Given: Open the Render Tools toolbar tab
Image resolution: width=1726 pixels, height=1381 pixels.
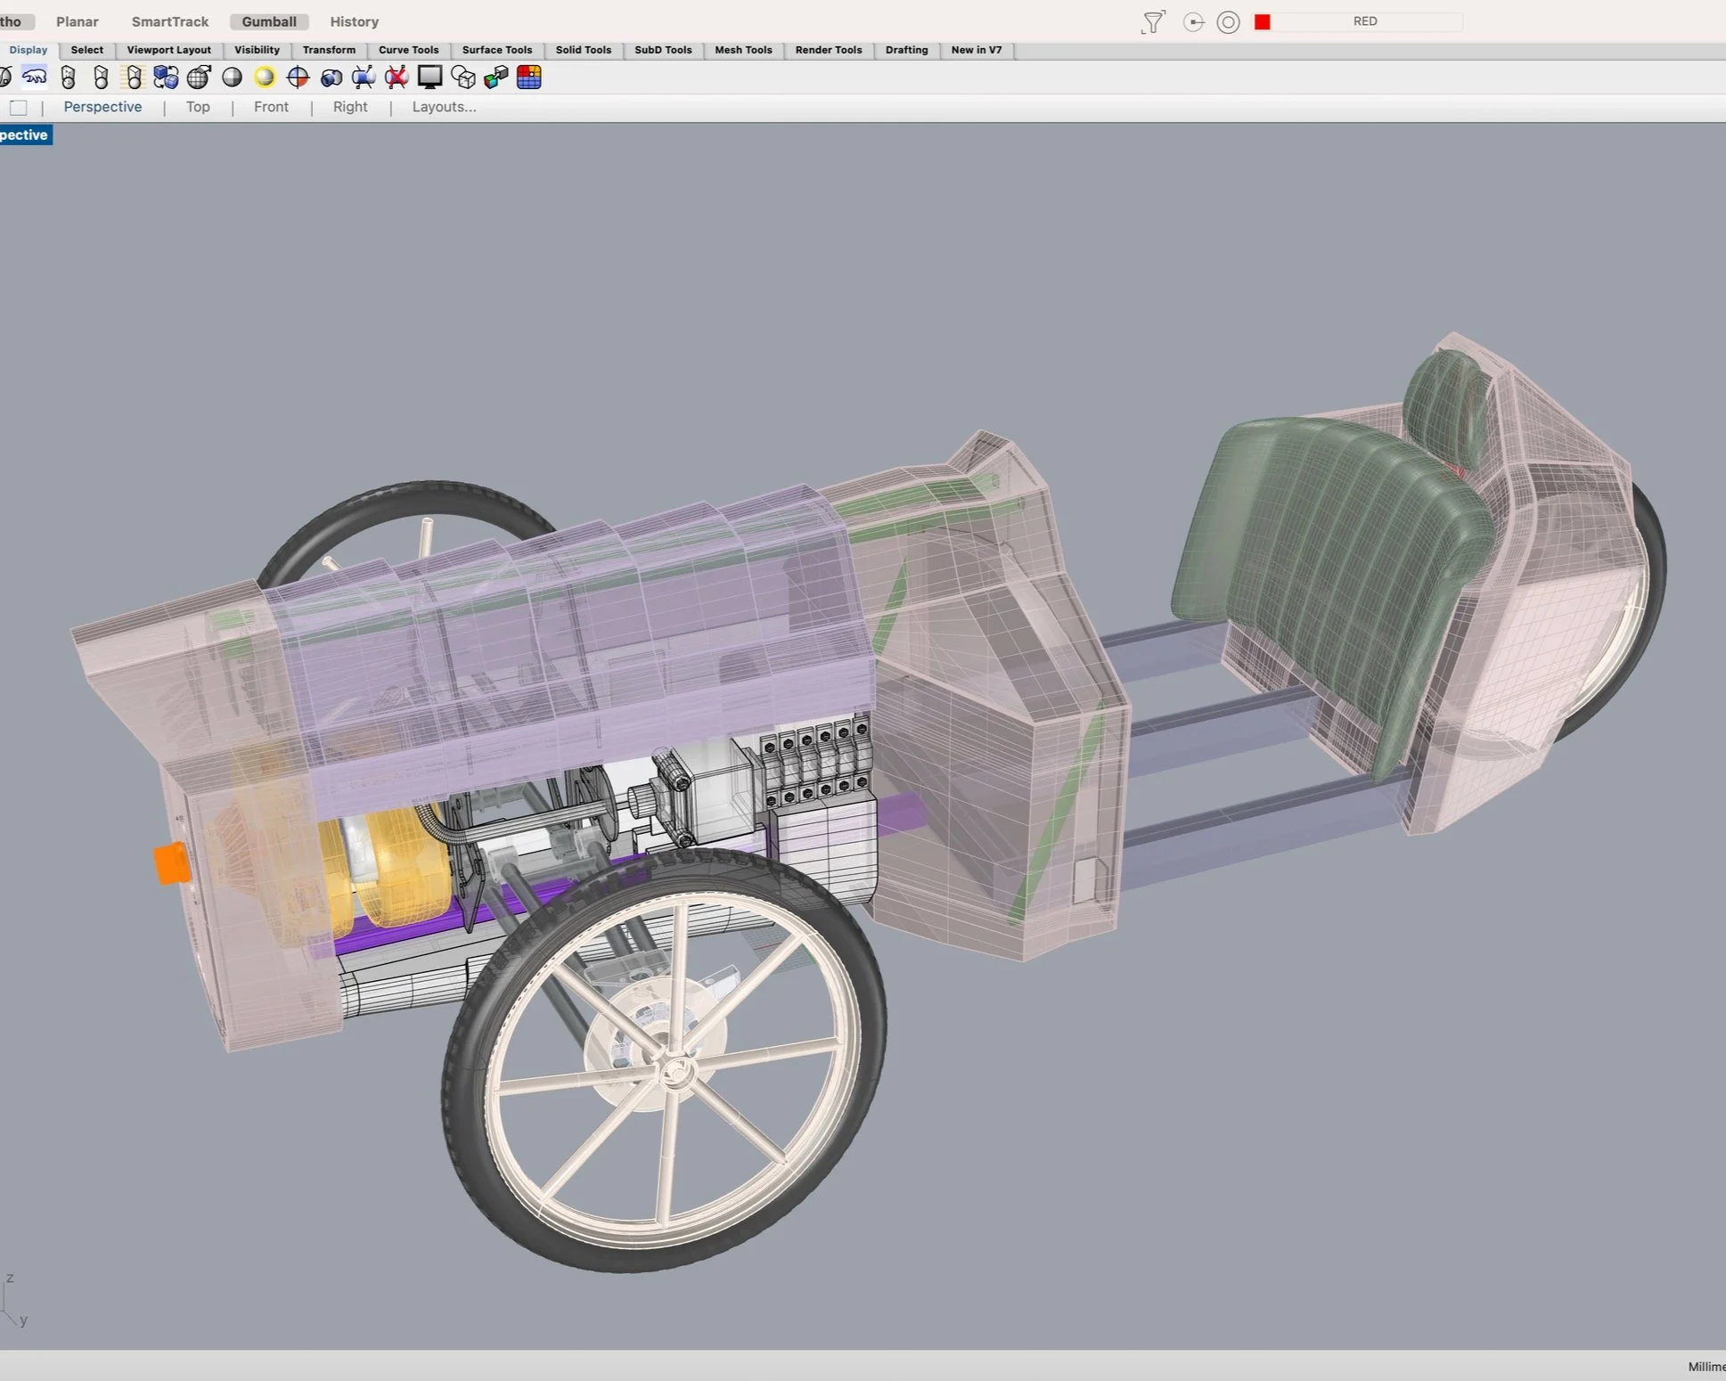Looking at the screenshot, I should coord(829,50).
